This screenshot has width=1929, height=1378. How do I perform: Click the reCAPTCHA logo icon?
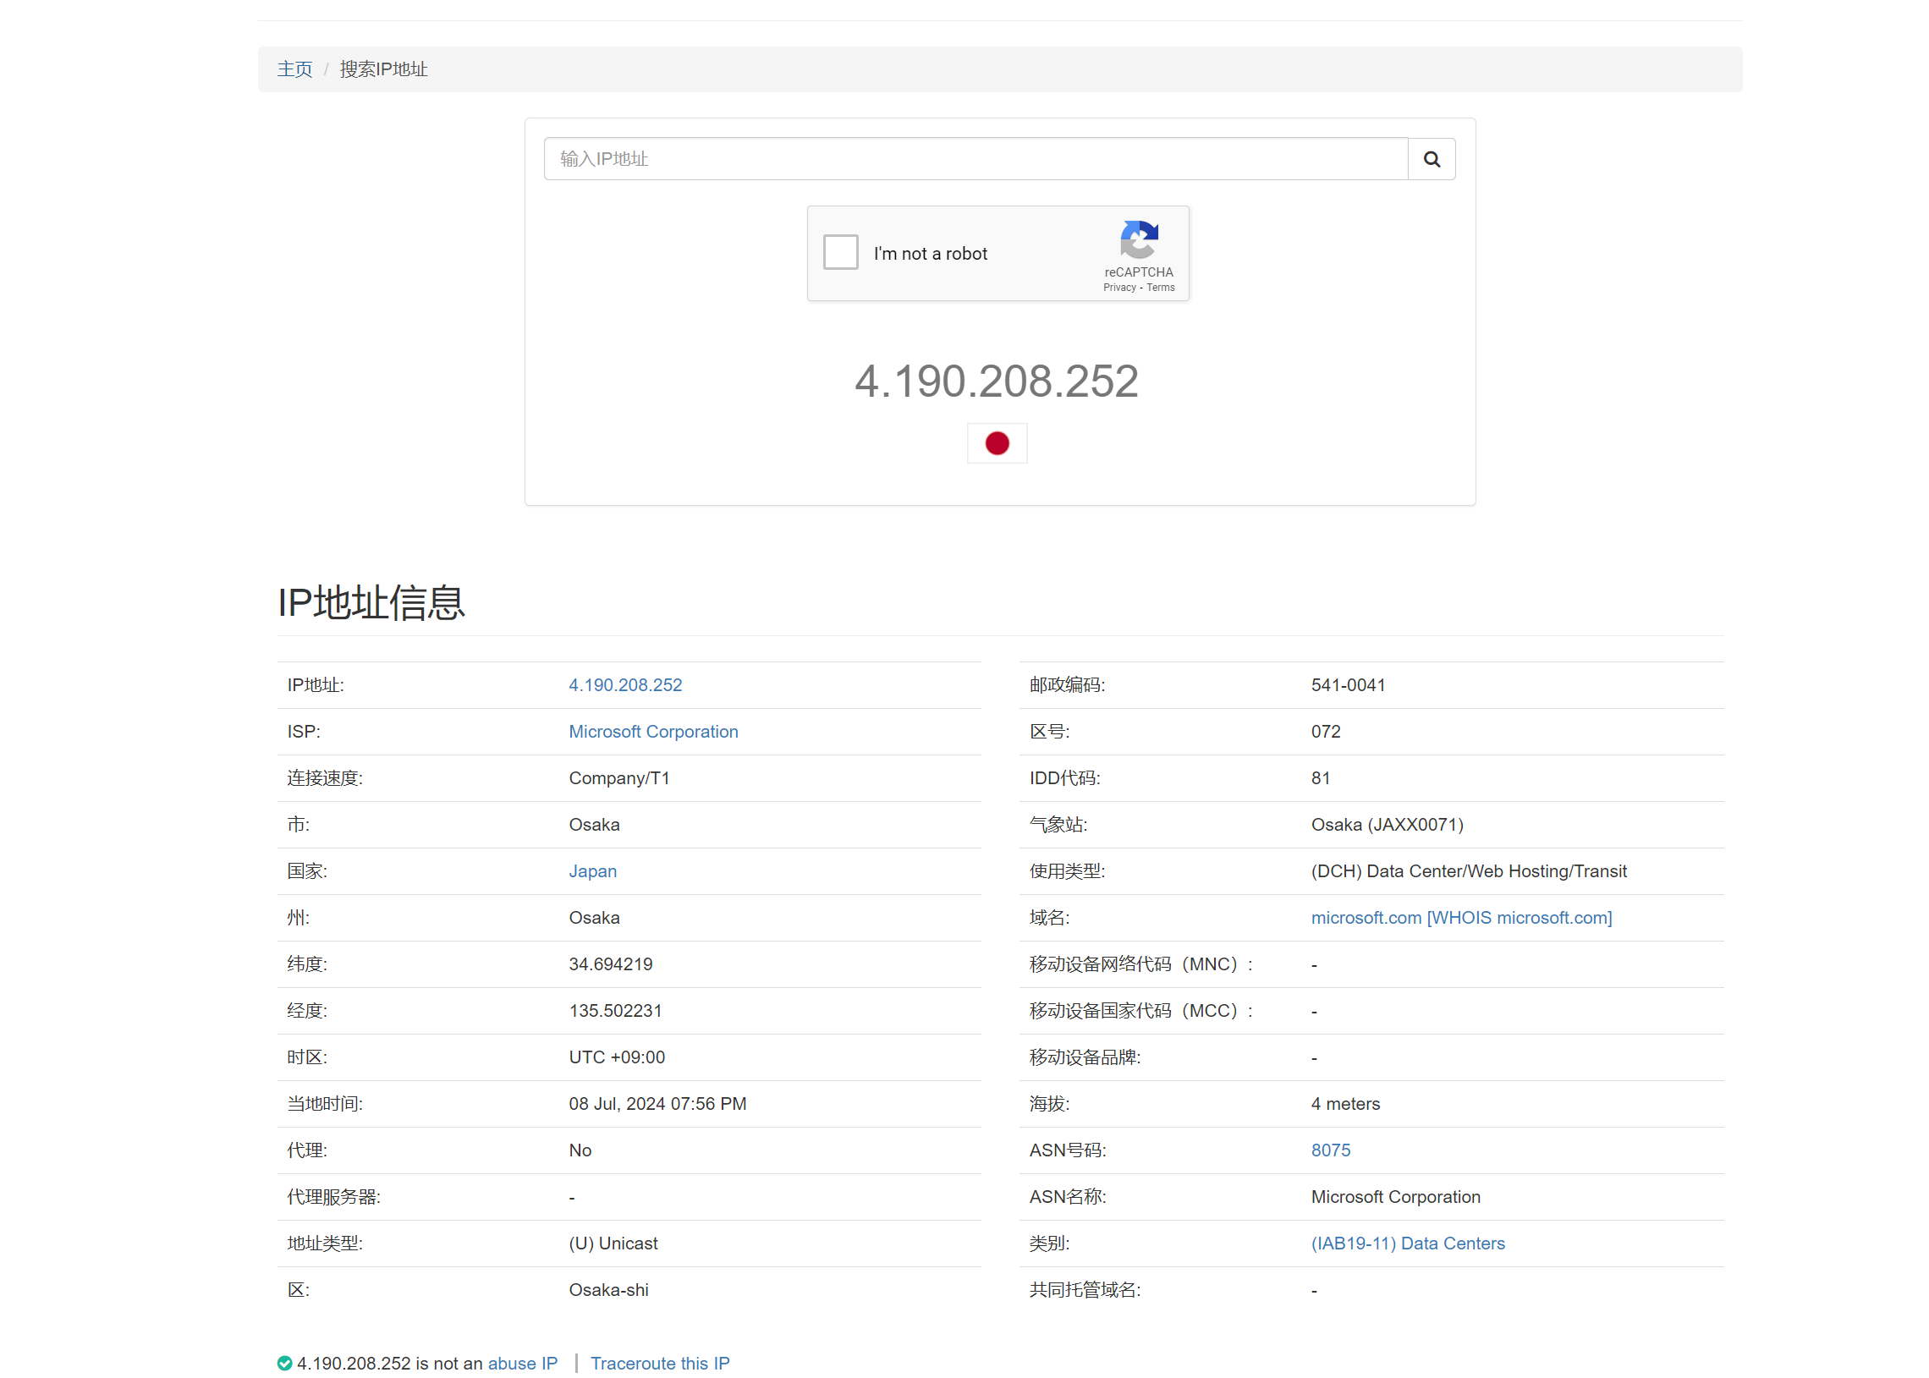pyautogui.click(x=1138, y=239)
